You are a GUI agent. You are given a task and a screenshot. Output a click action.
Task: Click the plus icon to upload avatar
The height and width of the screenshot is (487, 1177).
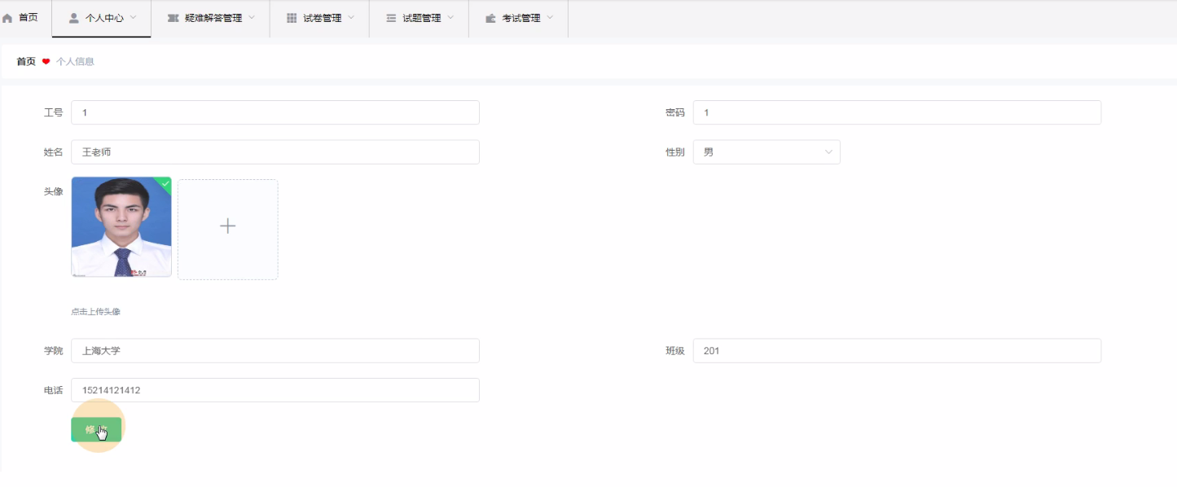pos(228,226)
